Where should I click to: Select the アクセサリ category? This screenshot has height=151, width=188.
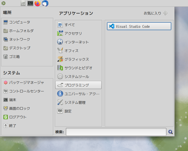tap(78, 33)
